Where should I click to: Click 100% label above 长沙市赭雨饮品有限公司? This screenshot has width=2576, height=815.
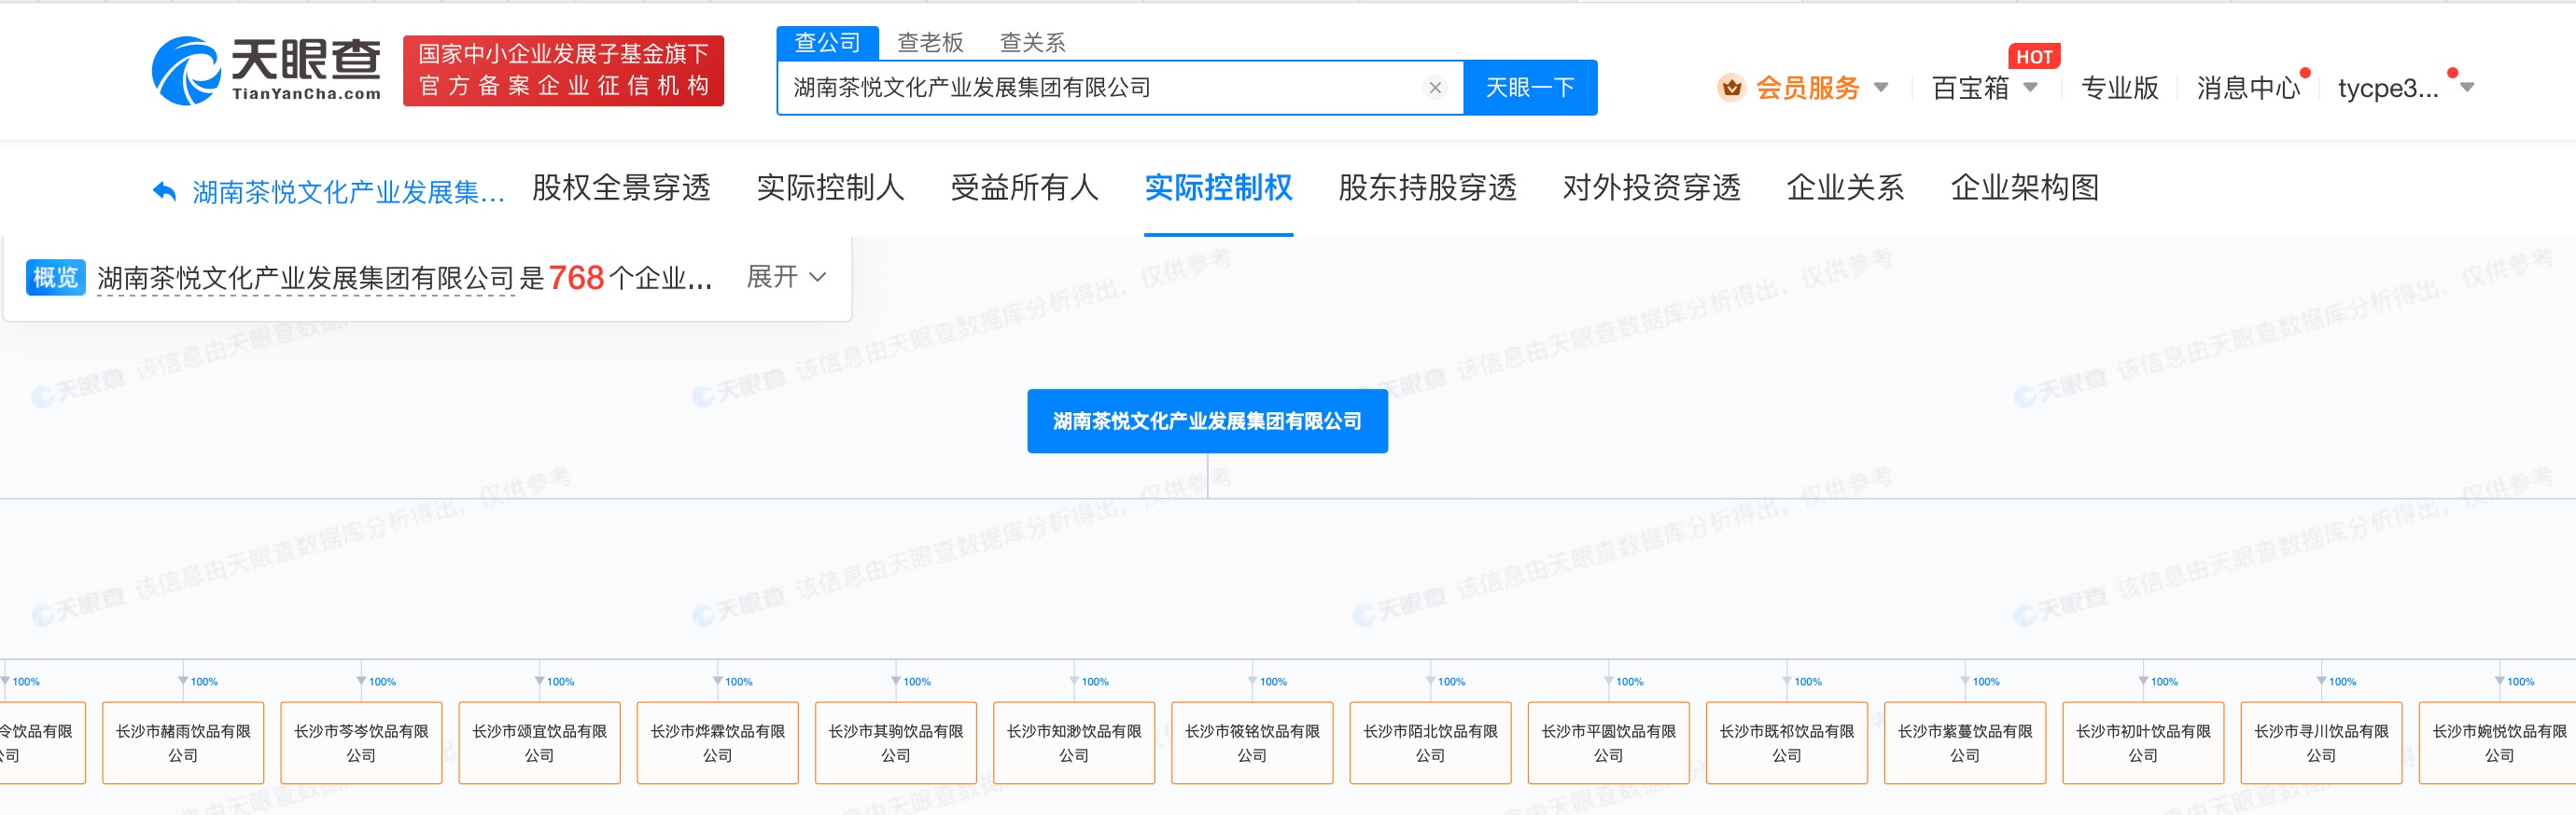pos(204,681)
